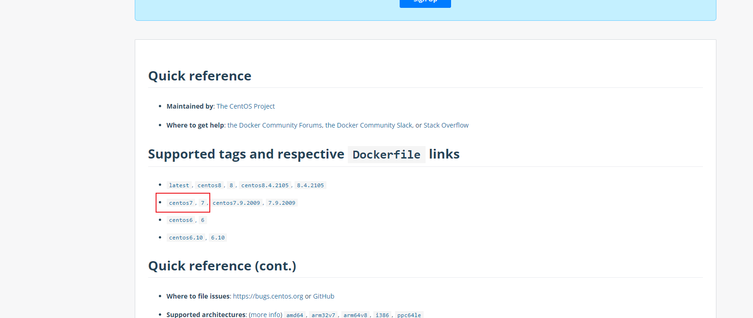
Task: Open the centos8 tag link
Action: point(209,185)
